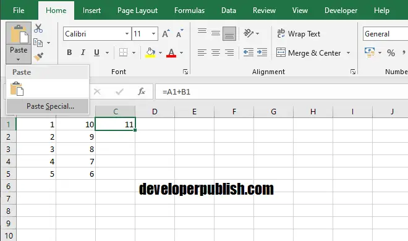Apply red Font Color

coord(171,53)
